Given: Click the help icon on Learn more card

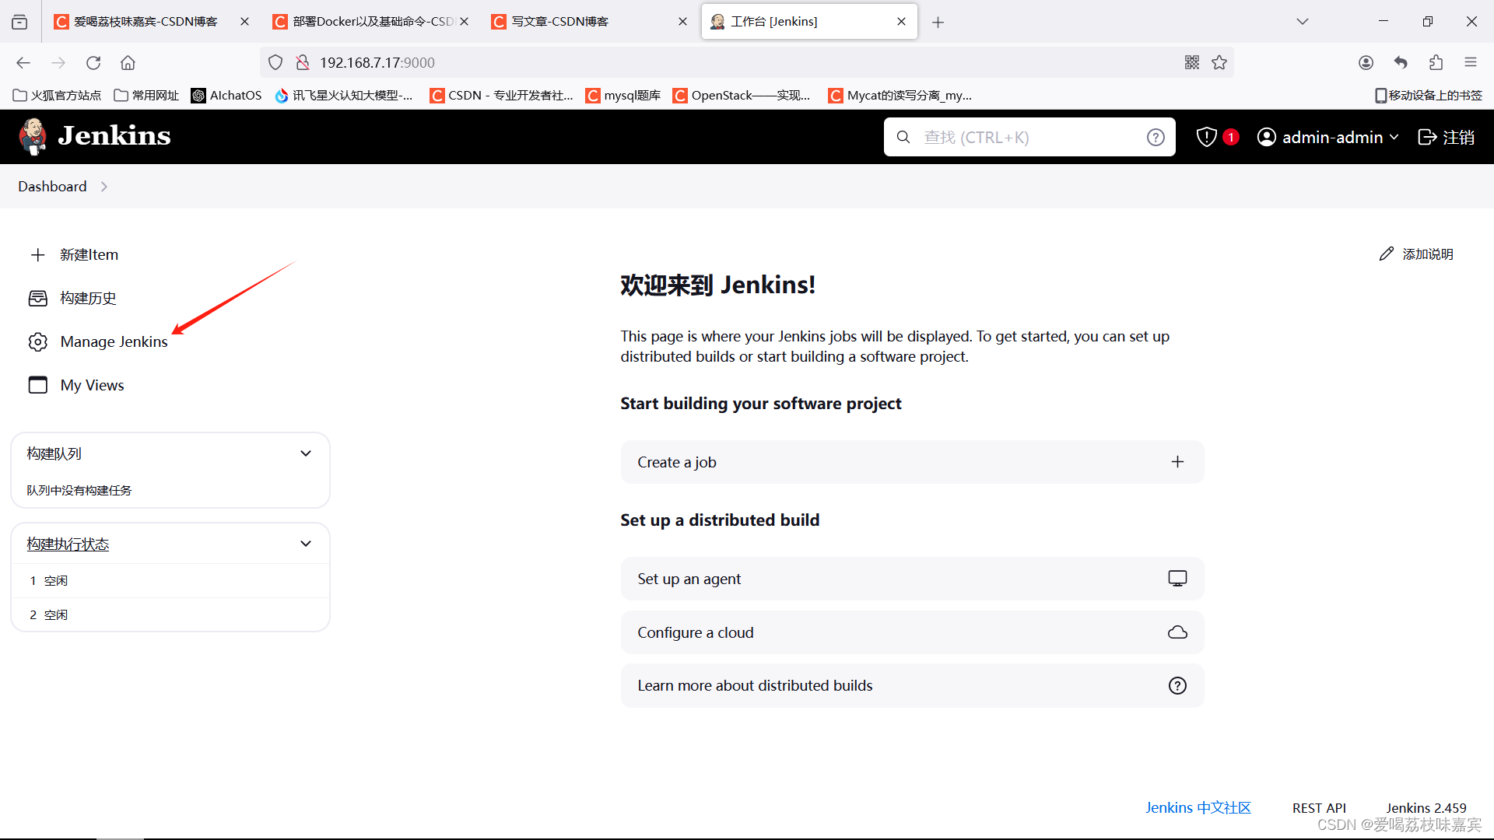Looking at the screenshot, I should coord(1177,685).
